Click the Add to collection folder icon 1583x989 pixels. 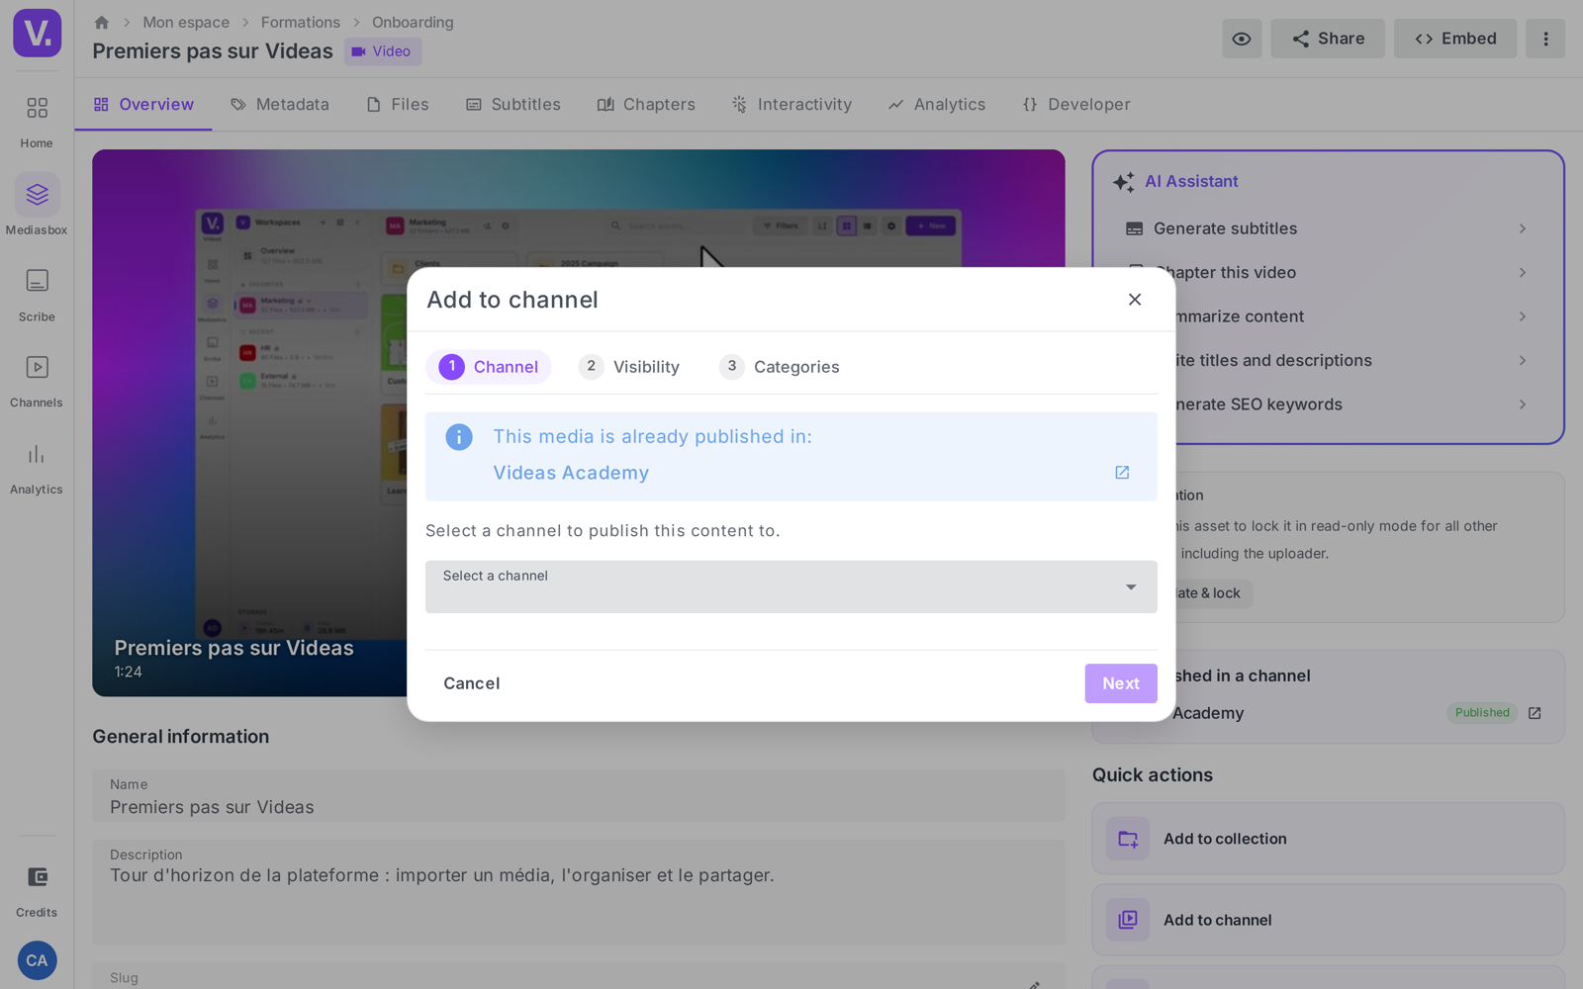[1128, 839]
